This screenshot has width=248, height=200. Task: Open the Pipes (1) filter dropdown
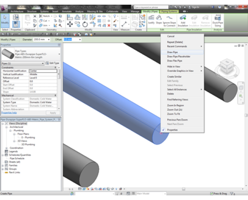[22, 63]
